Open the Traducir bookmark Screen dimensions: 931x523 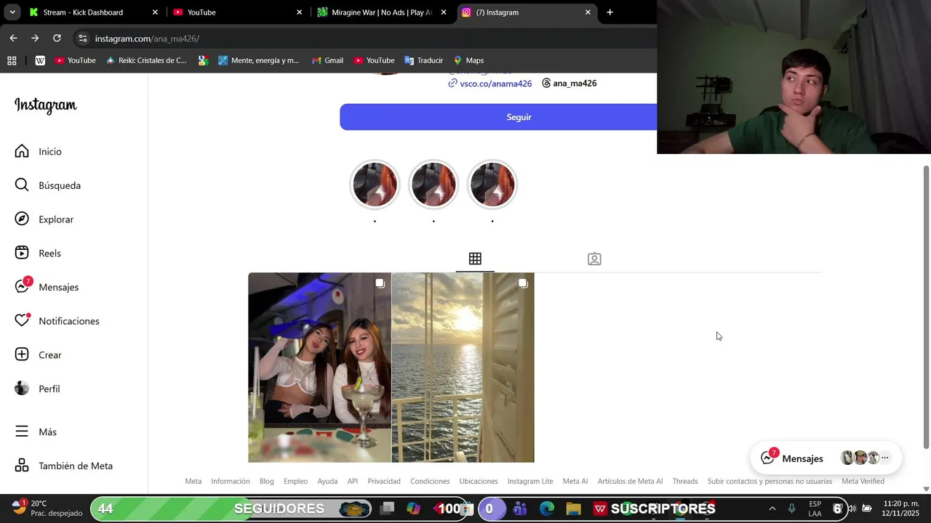424,60
